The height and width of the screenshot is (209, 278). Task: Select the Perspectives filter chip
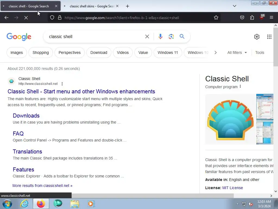[69, 53]
